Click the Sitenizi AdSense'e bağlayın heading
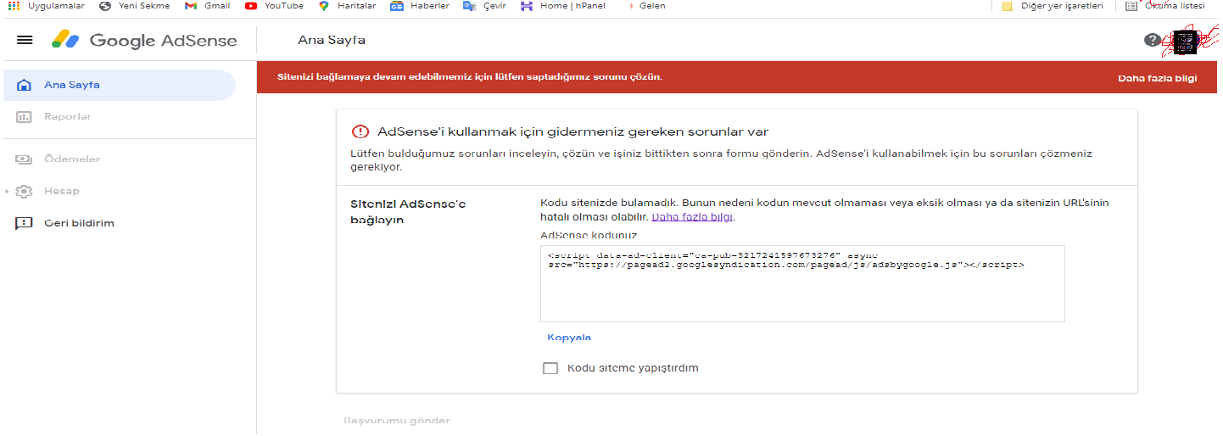The image size is (1223, 436). 409,212
